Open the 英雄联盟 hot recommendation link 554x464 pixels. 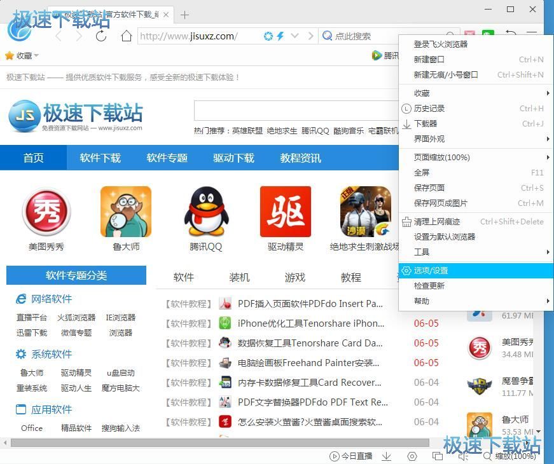(247, 131)
